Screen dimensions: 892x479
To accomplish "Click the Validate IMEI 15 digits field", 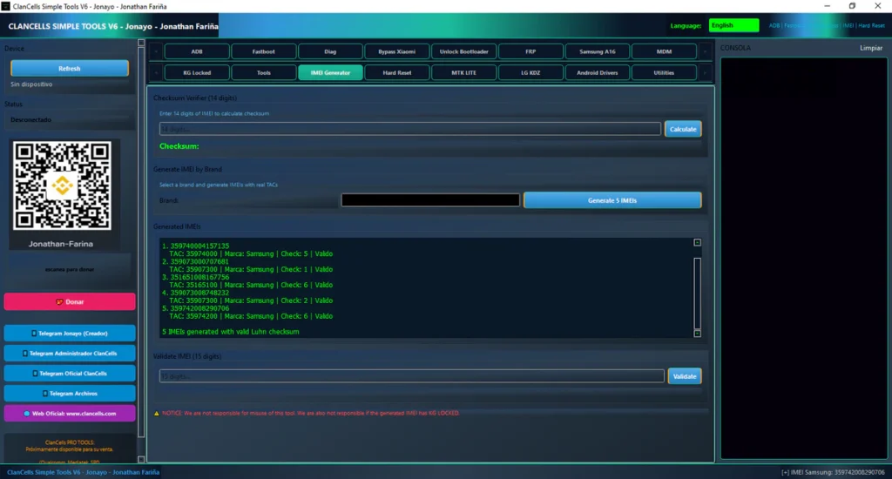I will tap(412, 376).
